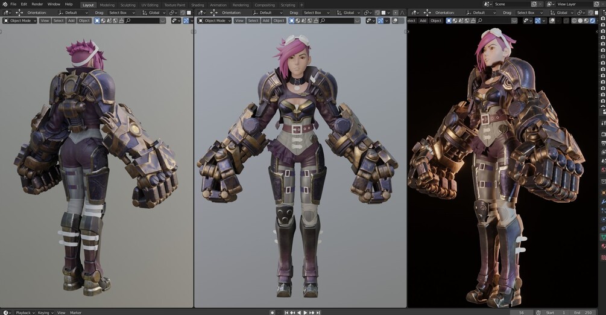The width and height of the screenshot is (606, 315).
Task: Toggle snapping magnet in back-view viewport
Action: (183, 13)
